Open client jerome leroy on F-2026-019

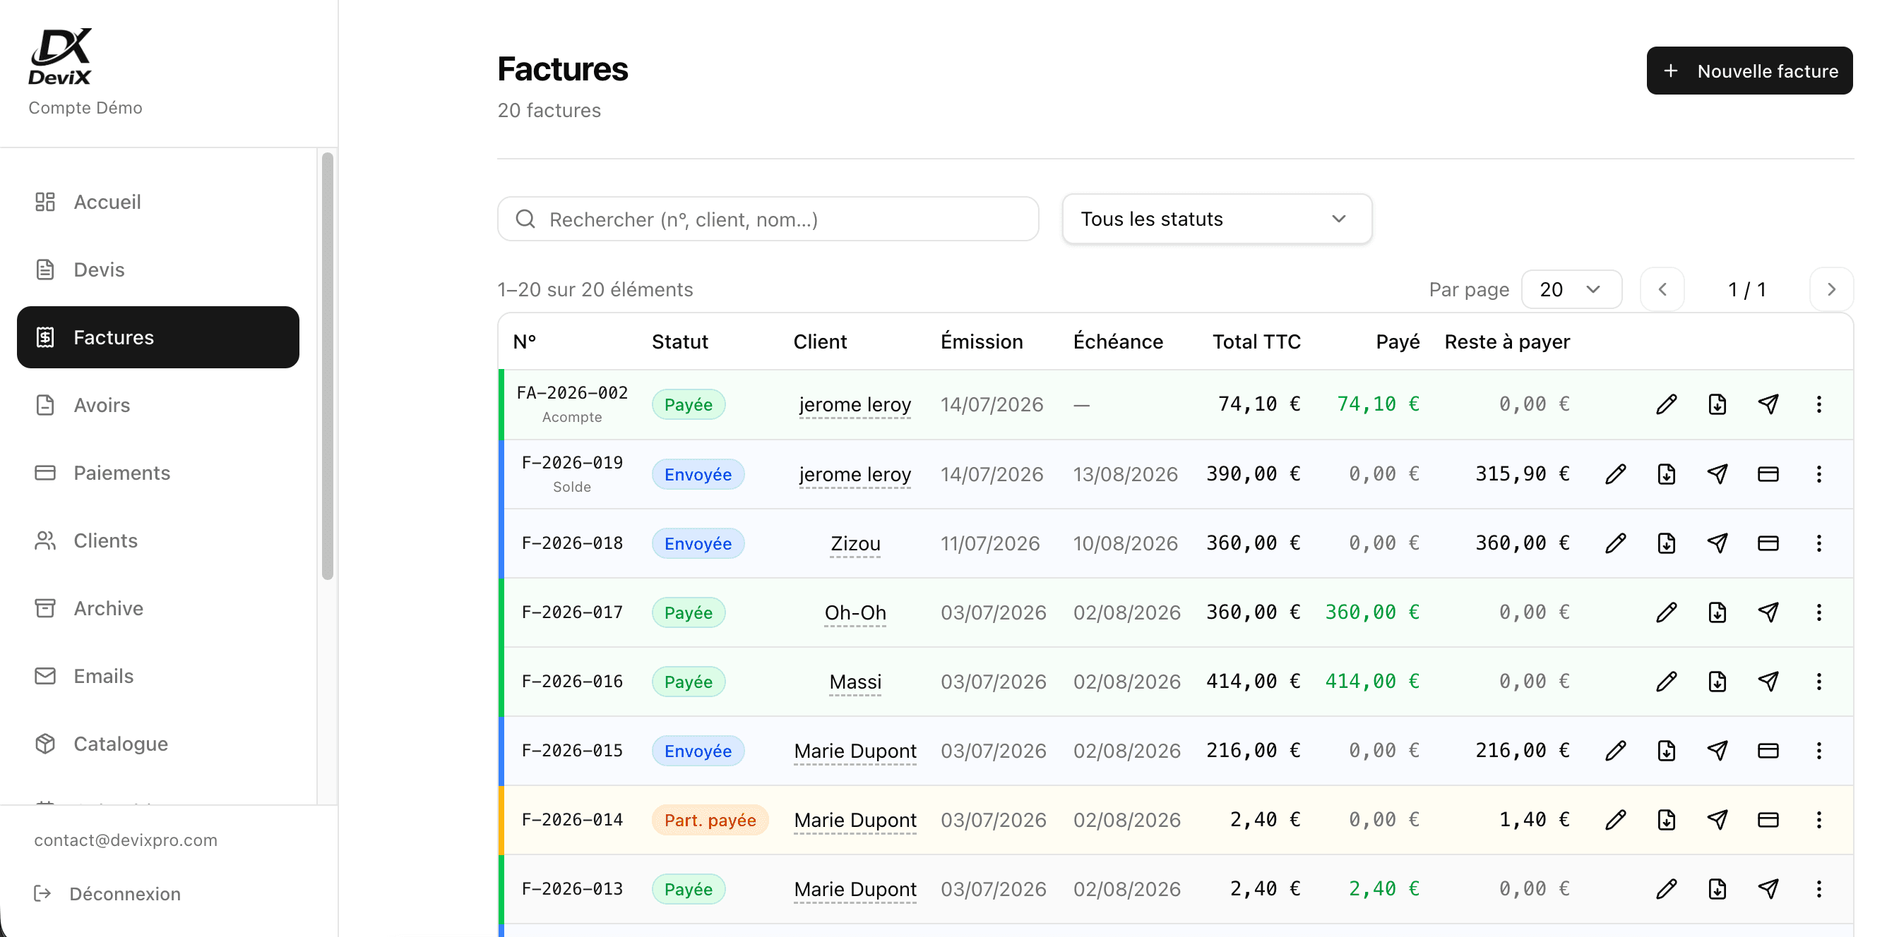pos(855,474)
